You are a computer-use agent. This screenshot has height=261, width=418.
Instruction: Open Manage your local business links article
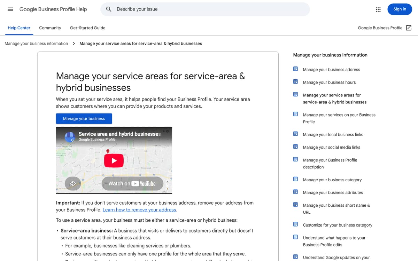[x=333, y=135]
